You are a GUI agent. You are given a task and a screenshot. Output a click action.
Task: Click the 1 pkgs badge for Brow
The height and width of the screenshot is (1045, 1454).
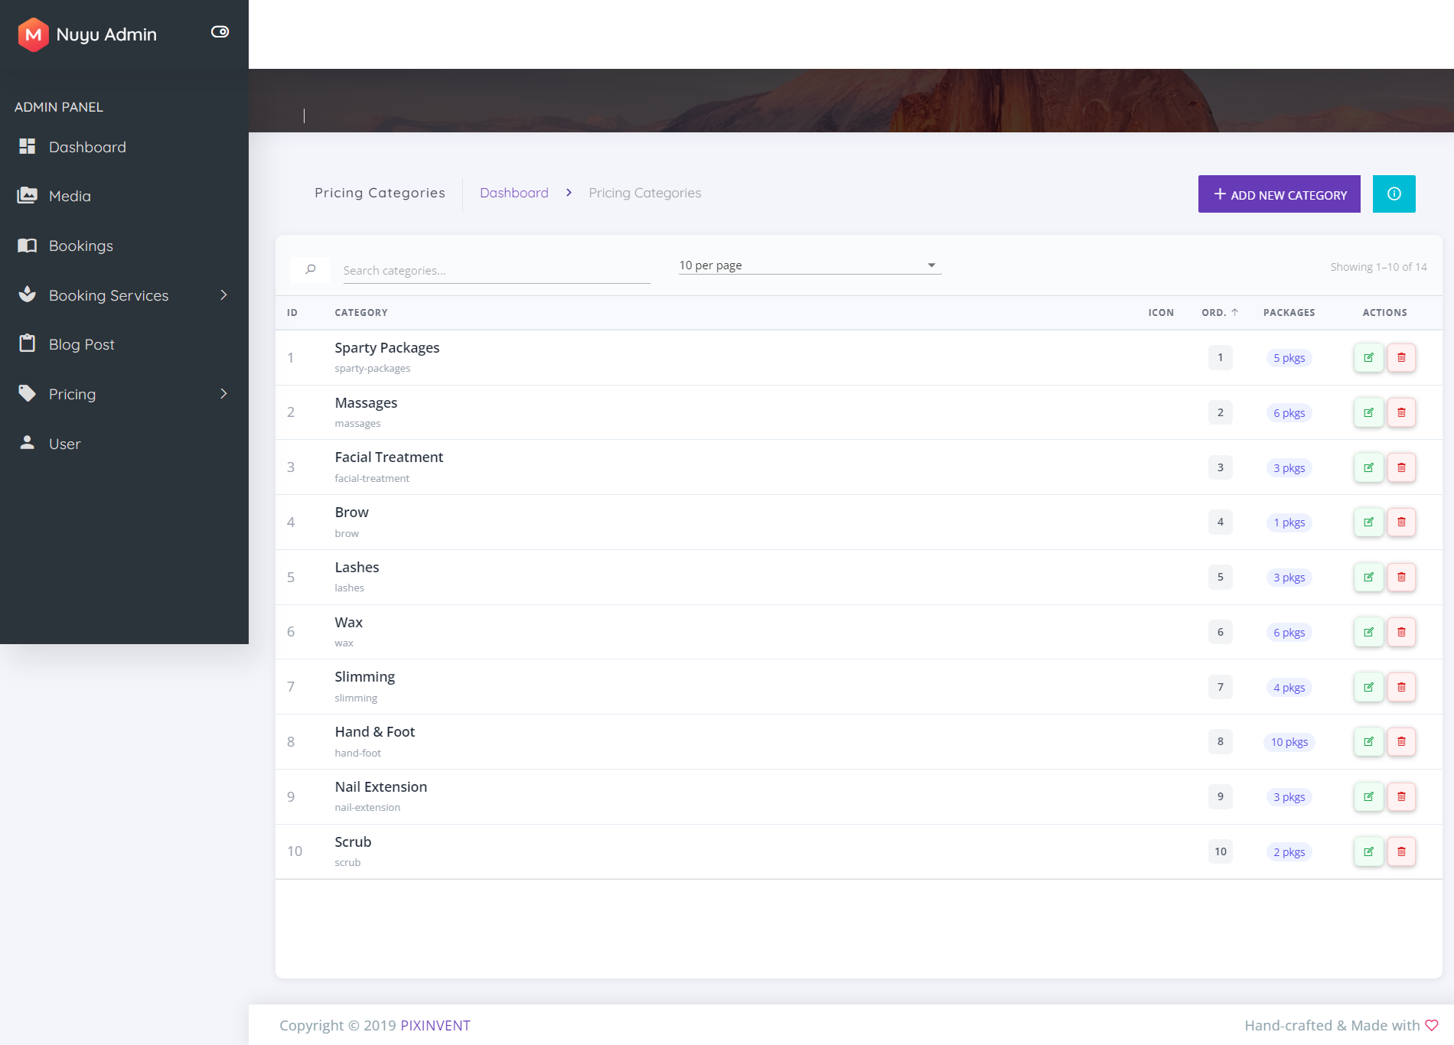pos(1289,522)
